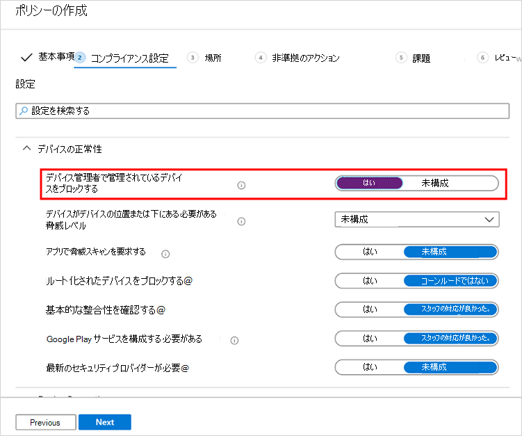The width and height of the screenshot is (522, 436).
Task: Select はい for ルート化されたデバイスをブロックする
Action: [370, 281]
